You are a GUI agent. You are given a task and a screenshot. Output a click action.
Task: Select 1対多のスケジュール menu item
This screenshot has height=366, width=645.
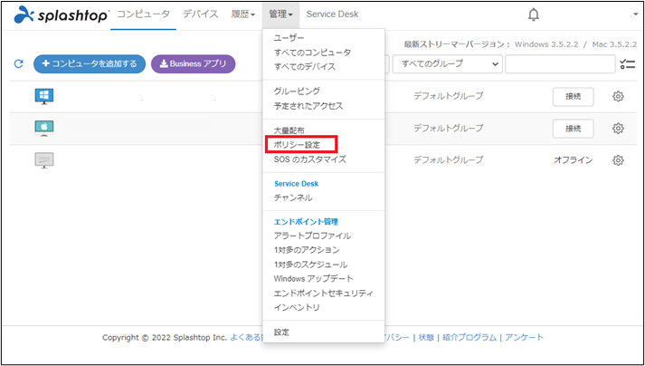coord(310,265)
